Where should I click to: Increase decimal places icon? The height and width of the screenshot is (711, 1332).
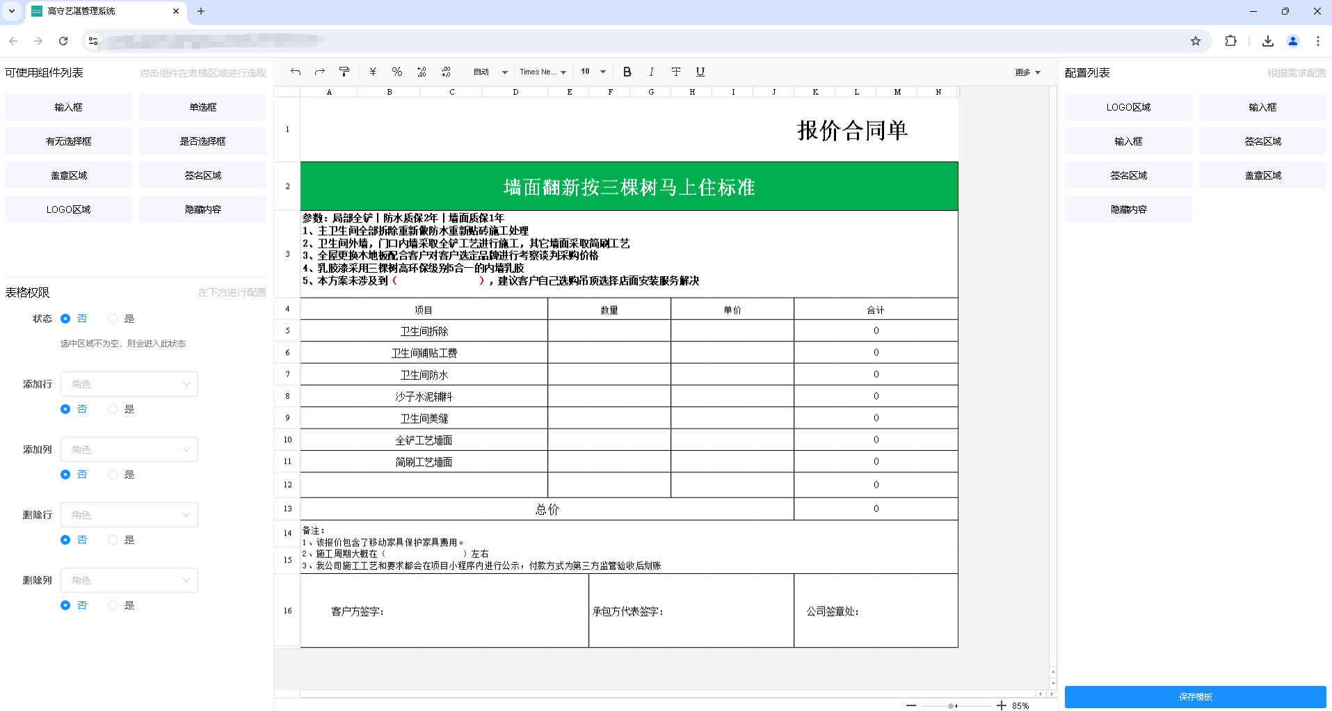click(446, 72)
